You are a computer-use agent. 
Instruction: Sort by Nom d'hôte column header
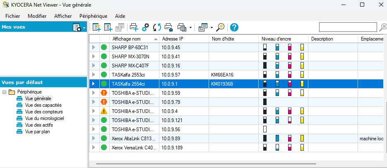point(233,39)
